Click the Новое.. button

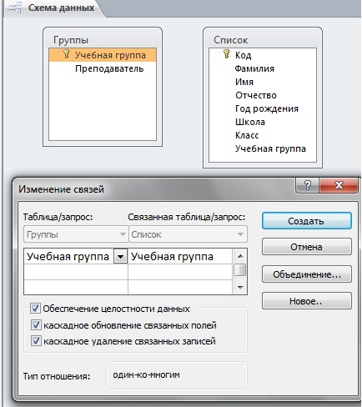point(307,301)
